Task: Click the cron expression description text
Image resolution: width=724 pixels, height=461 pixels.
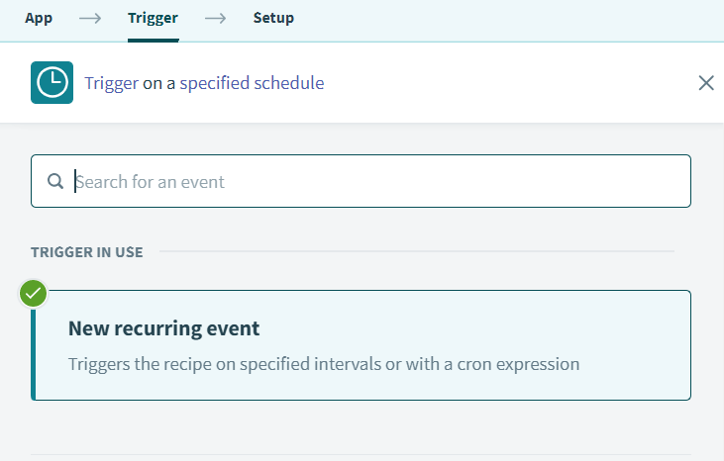Action: click(x=324, y=363)
